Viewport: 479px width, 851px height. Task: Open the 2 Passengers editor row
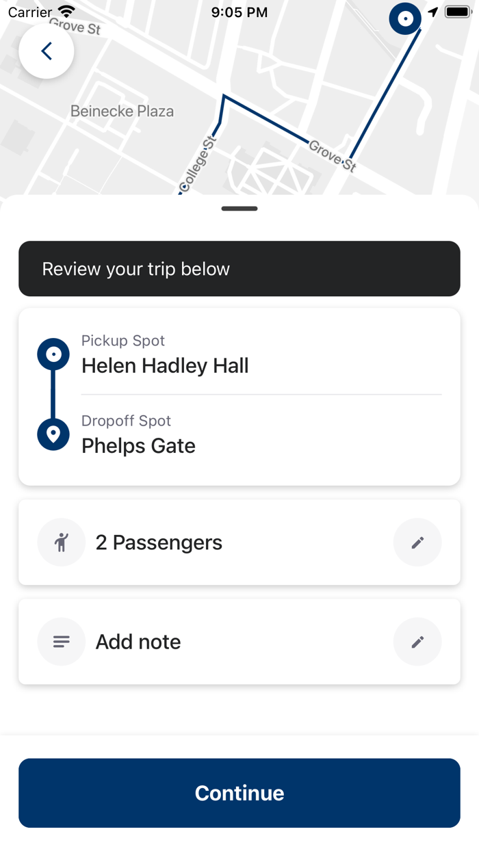[x=159, y=542]
